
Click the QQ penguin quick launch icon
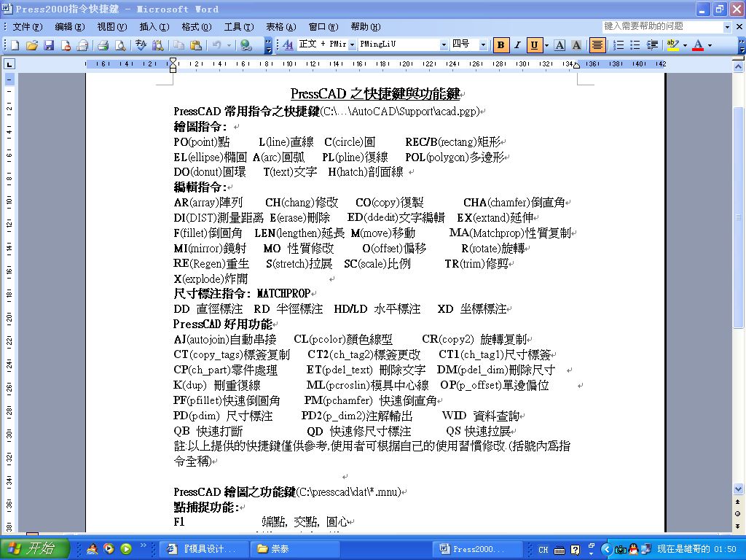[93, 549]
